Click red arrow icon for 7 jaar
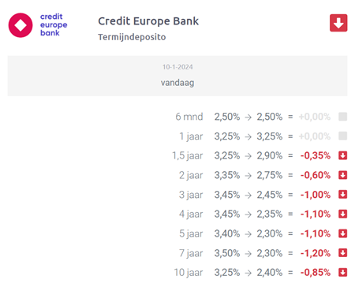 point(342,253)
